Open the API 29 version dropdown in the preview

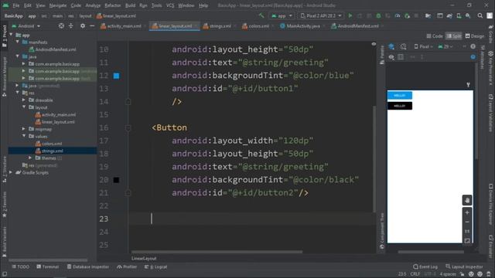[x=445, y=46]
